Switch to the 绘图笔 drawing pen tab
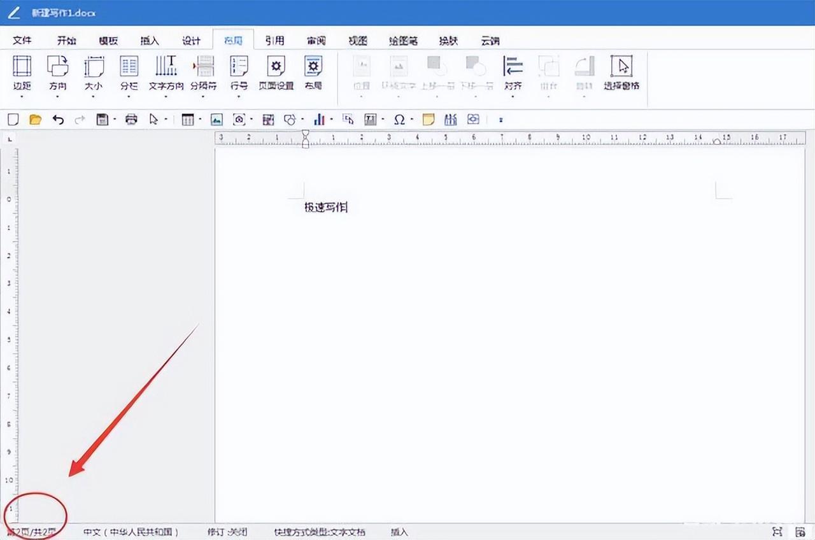The width and height of the screenshot is (815, 540). click(404, 40)
